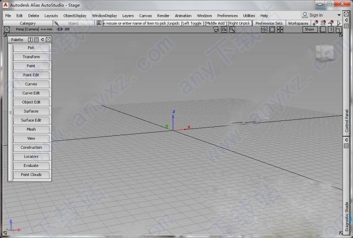The width and height of the screenshot is (353, 238).
Task: Click the viewport bookmark camera icon
Action: pyautogui.click(x=224, y=29)
